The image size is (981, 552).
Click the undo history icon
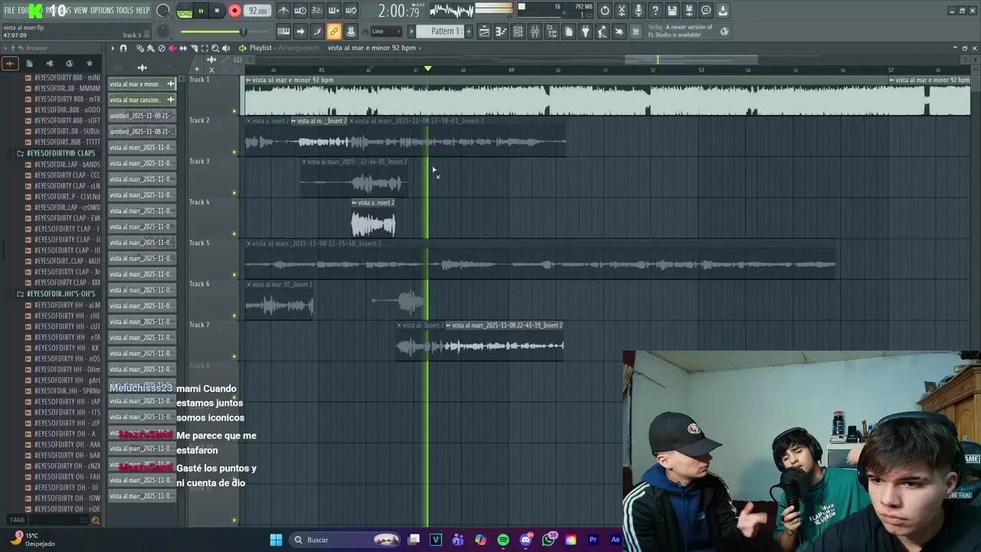(x=605, y=11)
